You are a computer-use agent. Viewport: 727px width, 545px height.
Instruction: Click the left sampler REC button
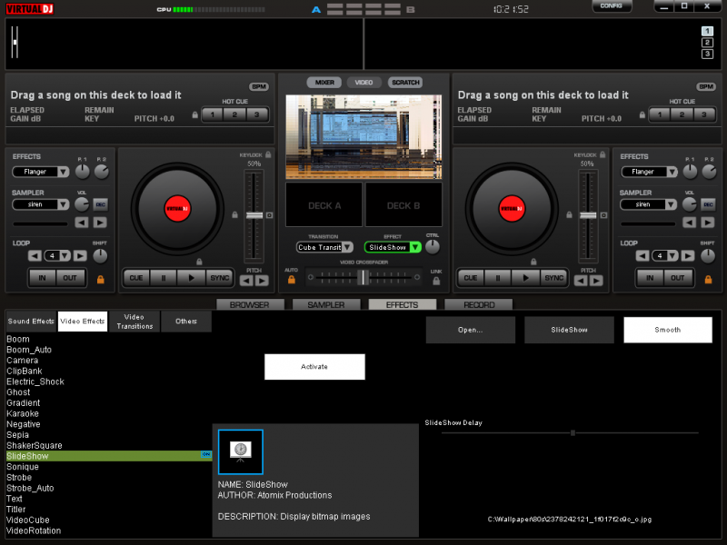(x=100, y=204)
